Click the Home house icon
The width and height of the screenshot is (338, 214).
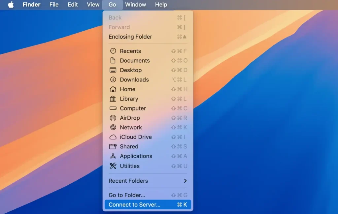(113, 89)
